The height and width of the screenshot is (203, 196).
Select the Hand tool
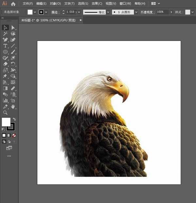tap(13, 107)
